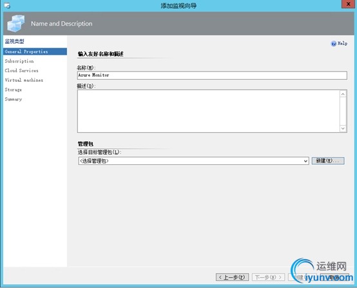The image size is (357, 288).
Task: Click the 新建 button
Action: (x=328, y=161)
